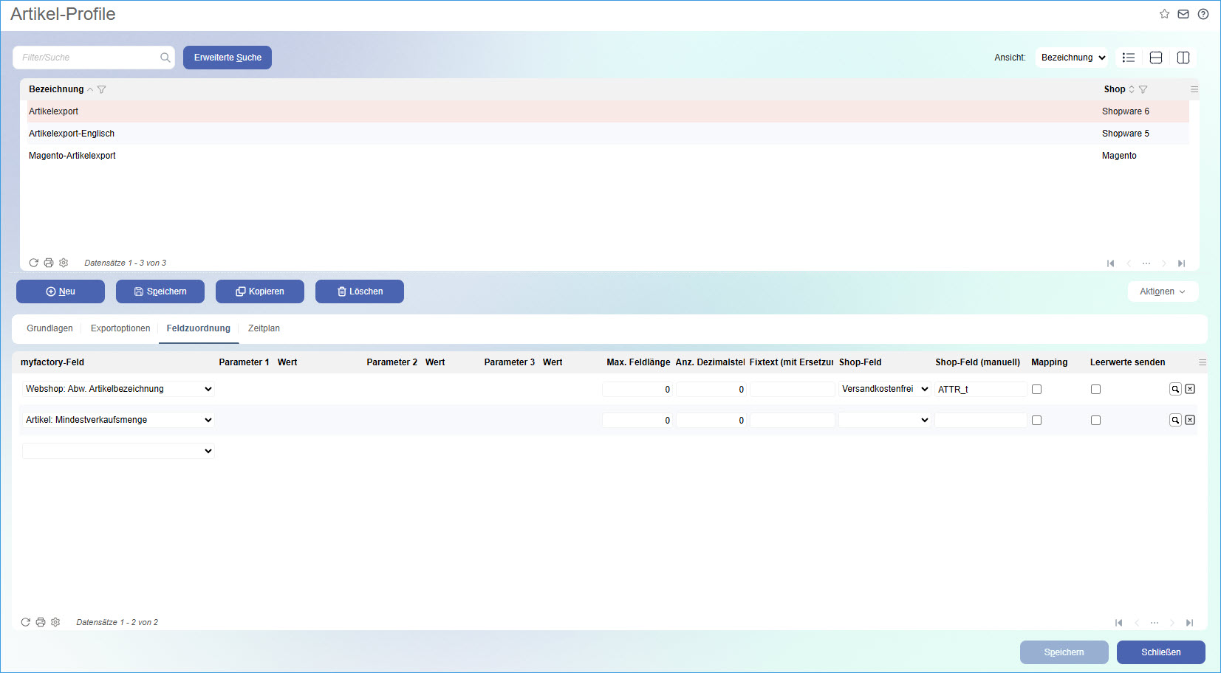The width and height of the screenshot is (1221, 673).
Task: Enable Mapping checkbox for Abw. Artikelbezeichnung row
Action: pyautogui.click(x=1036, y=389)
